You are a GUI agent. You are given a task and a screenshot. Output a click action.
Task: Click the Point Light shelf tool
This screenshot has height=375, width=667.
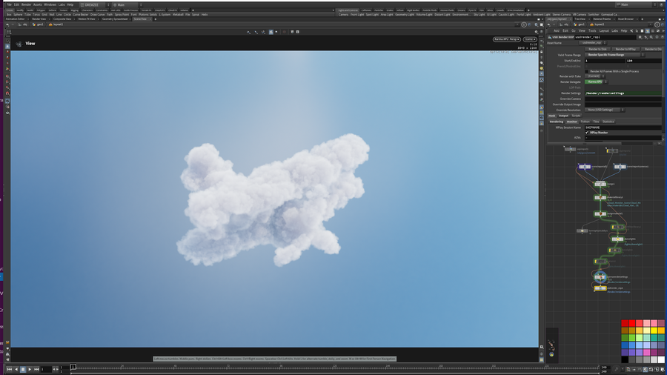click(x=357, y=15)
